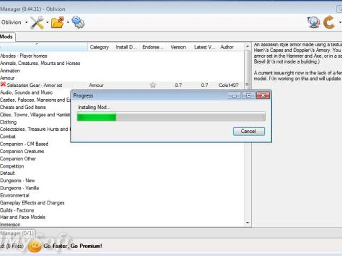Image resolution: width=342 pixels, height=256 pixels.
Task: Select Audio, Sounds and Music category
Action: point(26,92)
